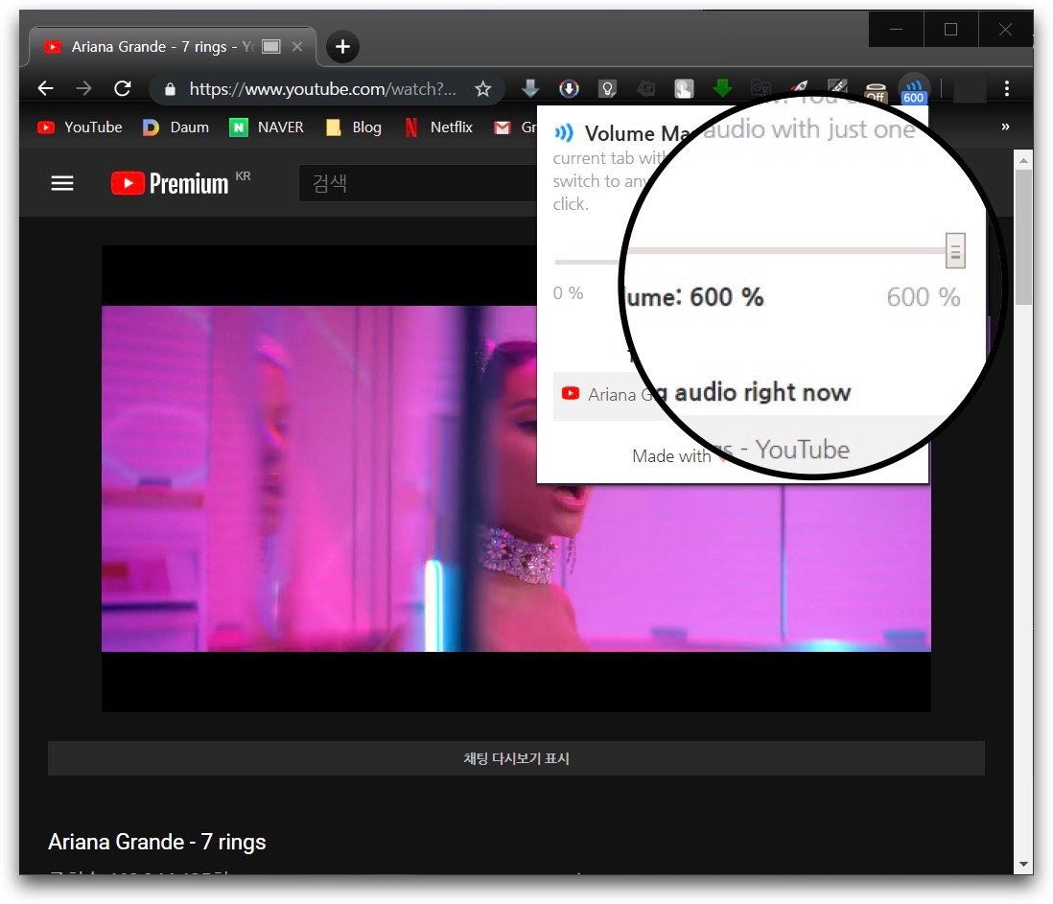Open the YouTube bookmark
This screenshot has width=1053, height=904.
(80, 127)
